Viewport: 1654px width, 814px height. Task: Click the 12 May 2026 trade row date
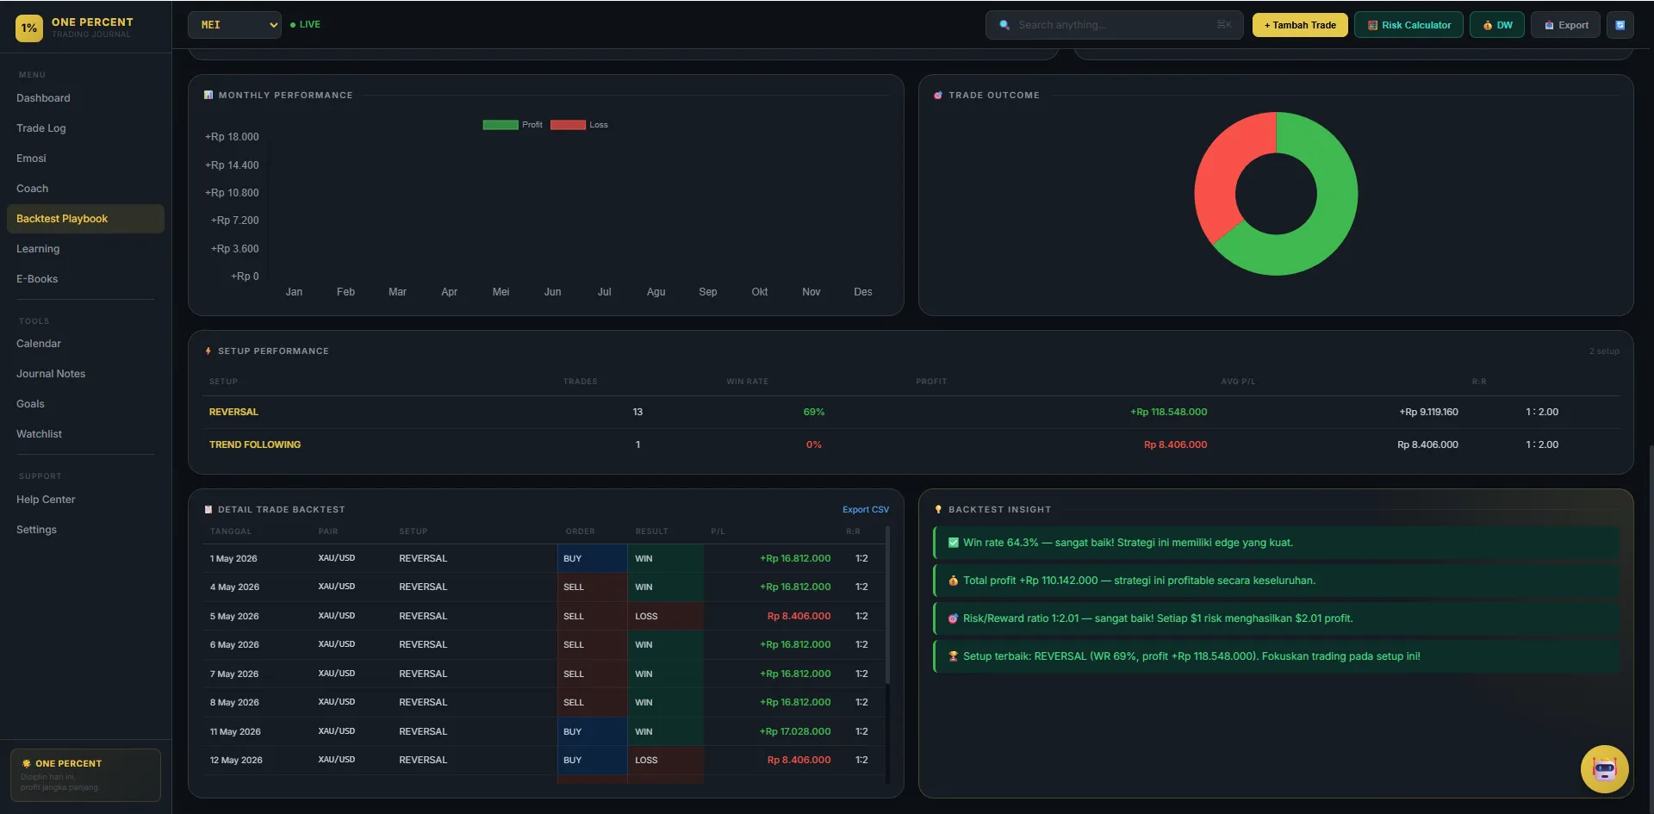click(236, 760)
